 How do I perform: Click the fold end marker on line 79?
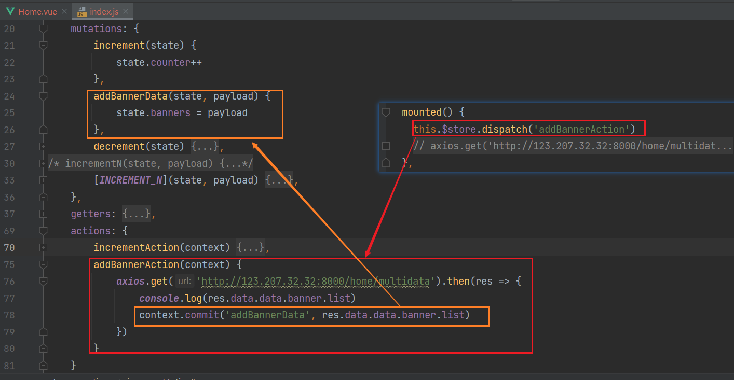pos(43,332)
